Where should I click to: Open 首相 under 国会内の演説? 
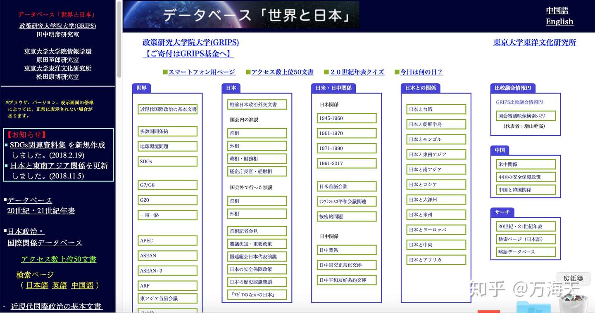(257, 133)
